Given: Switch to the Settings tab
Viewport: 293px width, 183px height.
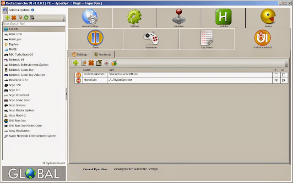Looking at the screenshot, I should 80,54.
